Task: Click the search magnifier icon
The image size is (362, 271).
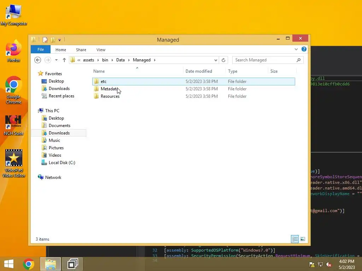Action: click(298, 60)
